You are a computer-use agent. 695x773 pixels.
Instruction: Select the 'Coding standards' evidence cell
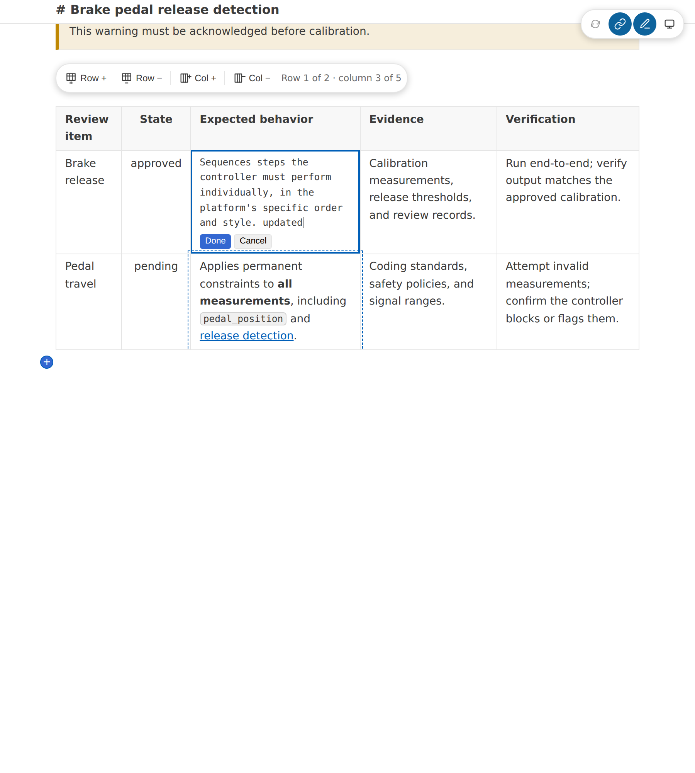point(429,302)
